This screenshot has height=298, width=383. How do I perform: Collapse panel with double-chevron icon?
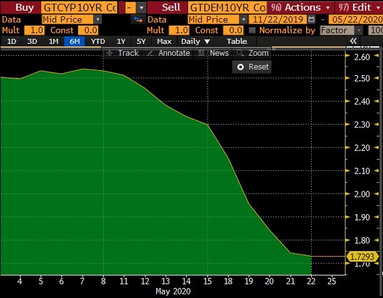[x=354, y=41]
